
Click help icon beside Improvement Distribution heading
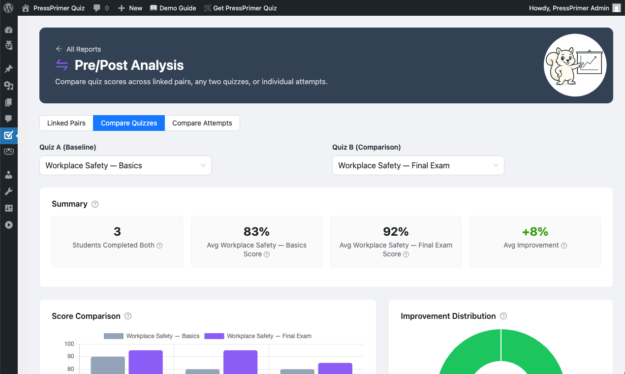point(503,316)
